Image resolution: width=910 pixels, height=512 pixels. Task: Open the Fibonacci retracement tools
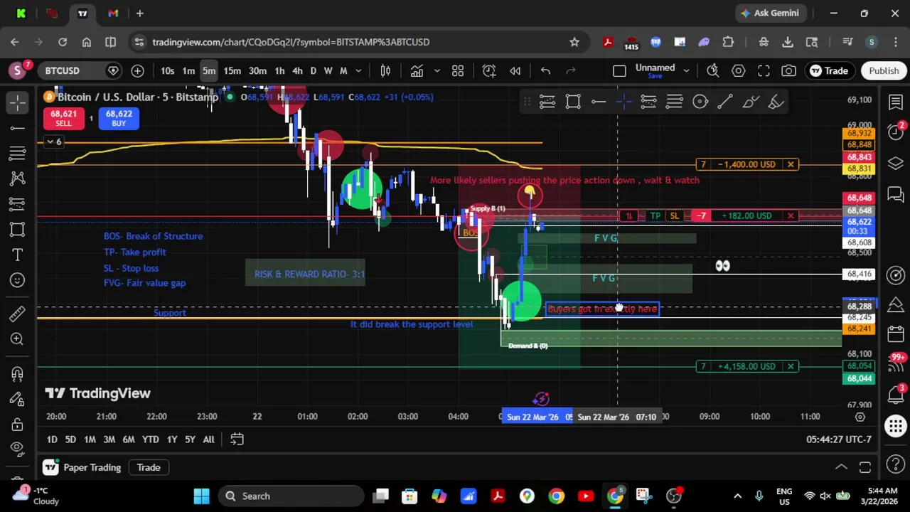18,153
